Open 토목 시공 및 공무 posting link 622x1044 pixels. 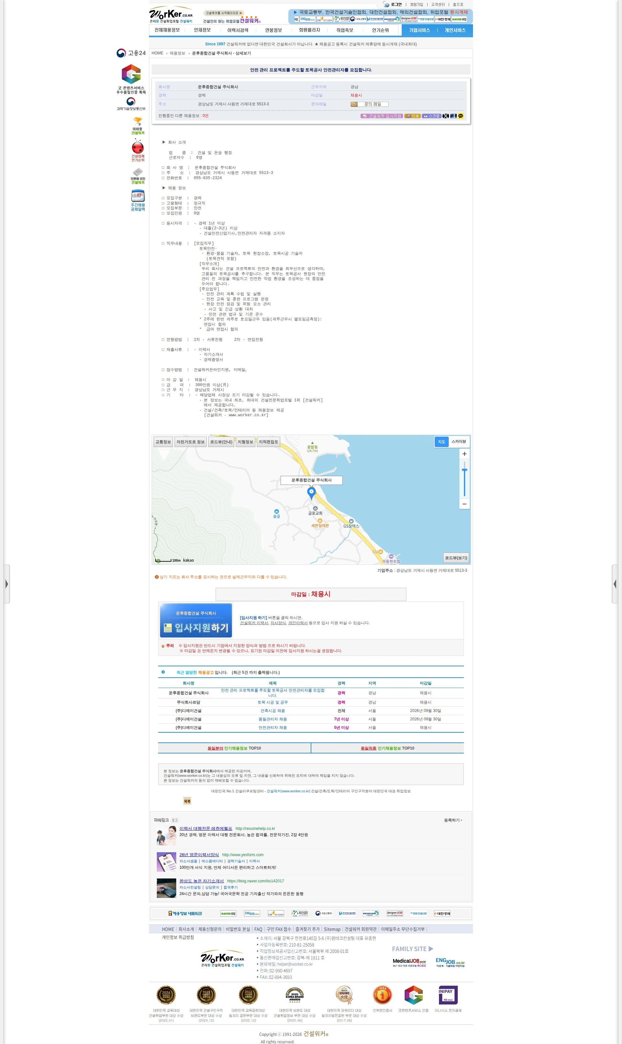(x=272, y=703)
